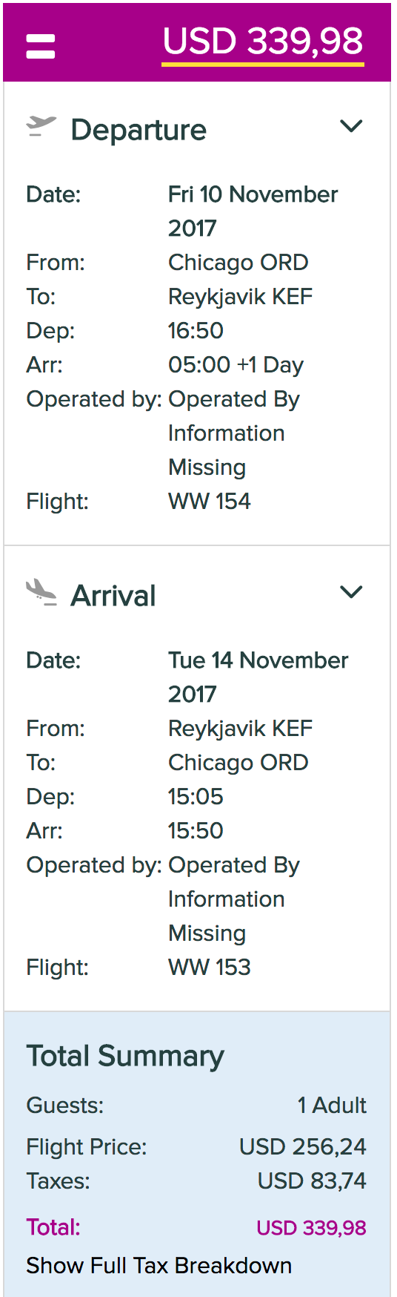Click the Tue 14 November return date
The image size is (397, 1297).
pos(258,677)
